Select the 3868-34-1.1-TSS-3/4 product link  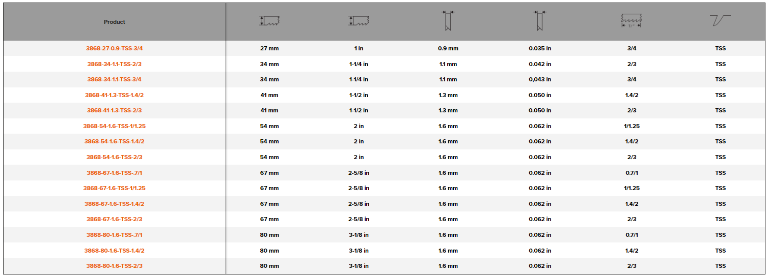pyautogui.click(x=115, y=80)
